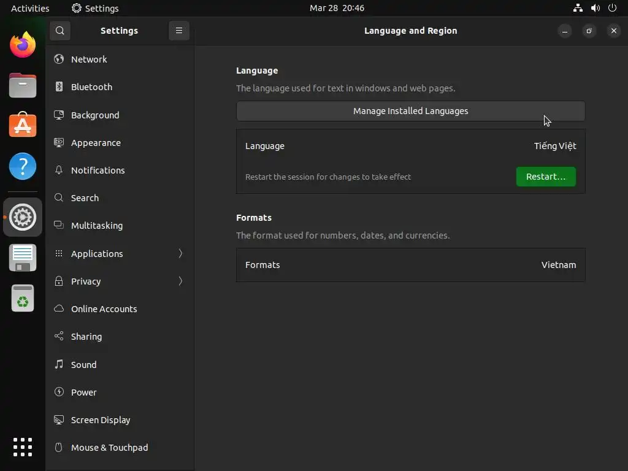Open the Trash icon in dock

tap(23, 299)
